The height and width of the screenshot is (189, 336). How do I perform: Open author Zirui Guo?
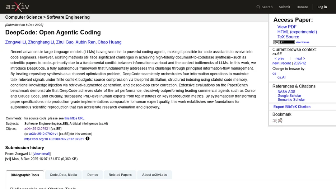[65, 42]
